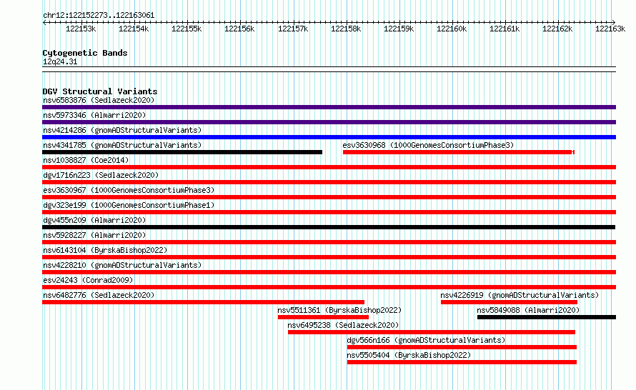636x390 pixels.
Task: Click the left arrowhead of the ruler
Action: 44,22
